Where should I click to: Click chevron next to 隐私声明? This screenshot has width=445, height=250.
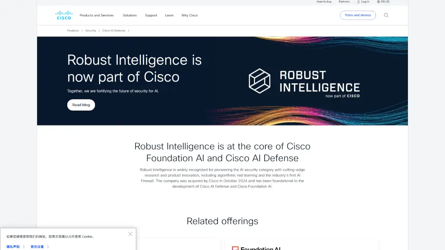coord(24,247)
